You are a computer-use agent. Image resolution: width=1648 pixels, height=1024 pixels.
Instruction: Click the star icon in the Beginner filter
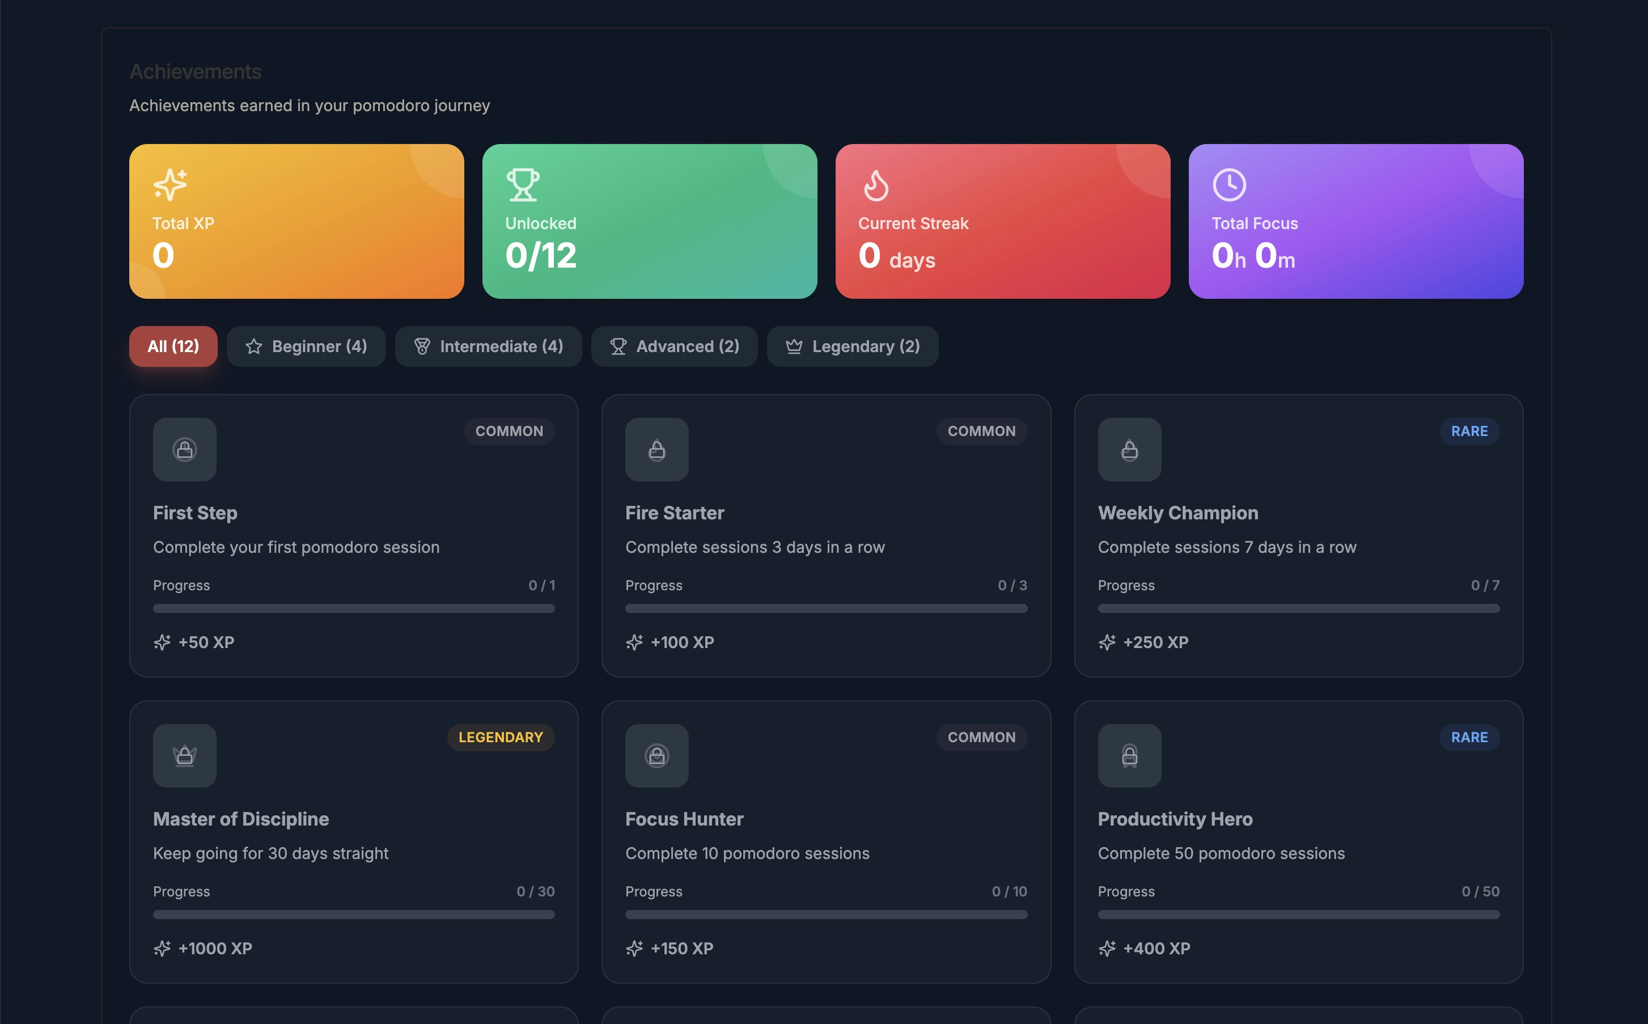[x=253, y=346]
